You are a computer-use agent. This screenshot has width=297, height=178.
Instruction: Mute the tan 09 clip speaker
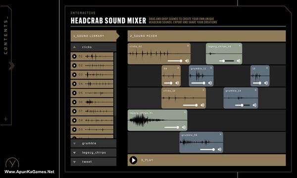coord(177,83)
